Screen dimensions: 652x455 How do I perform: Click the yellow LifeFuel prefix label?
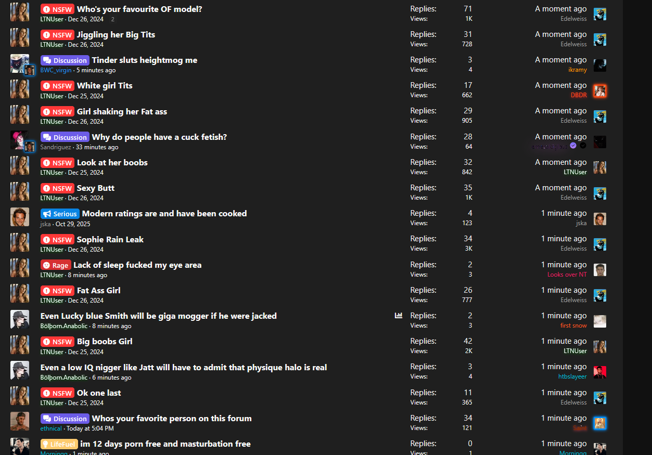[x=59, y=444]
